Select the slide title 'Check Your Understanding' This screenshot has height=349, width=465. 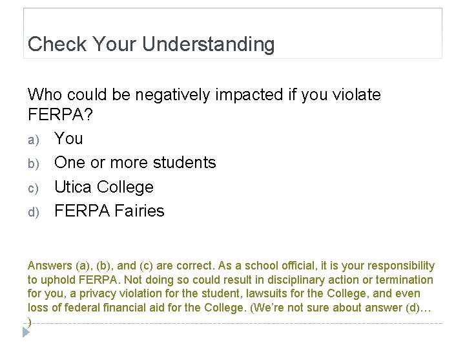tap(151, 45)
